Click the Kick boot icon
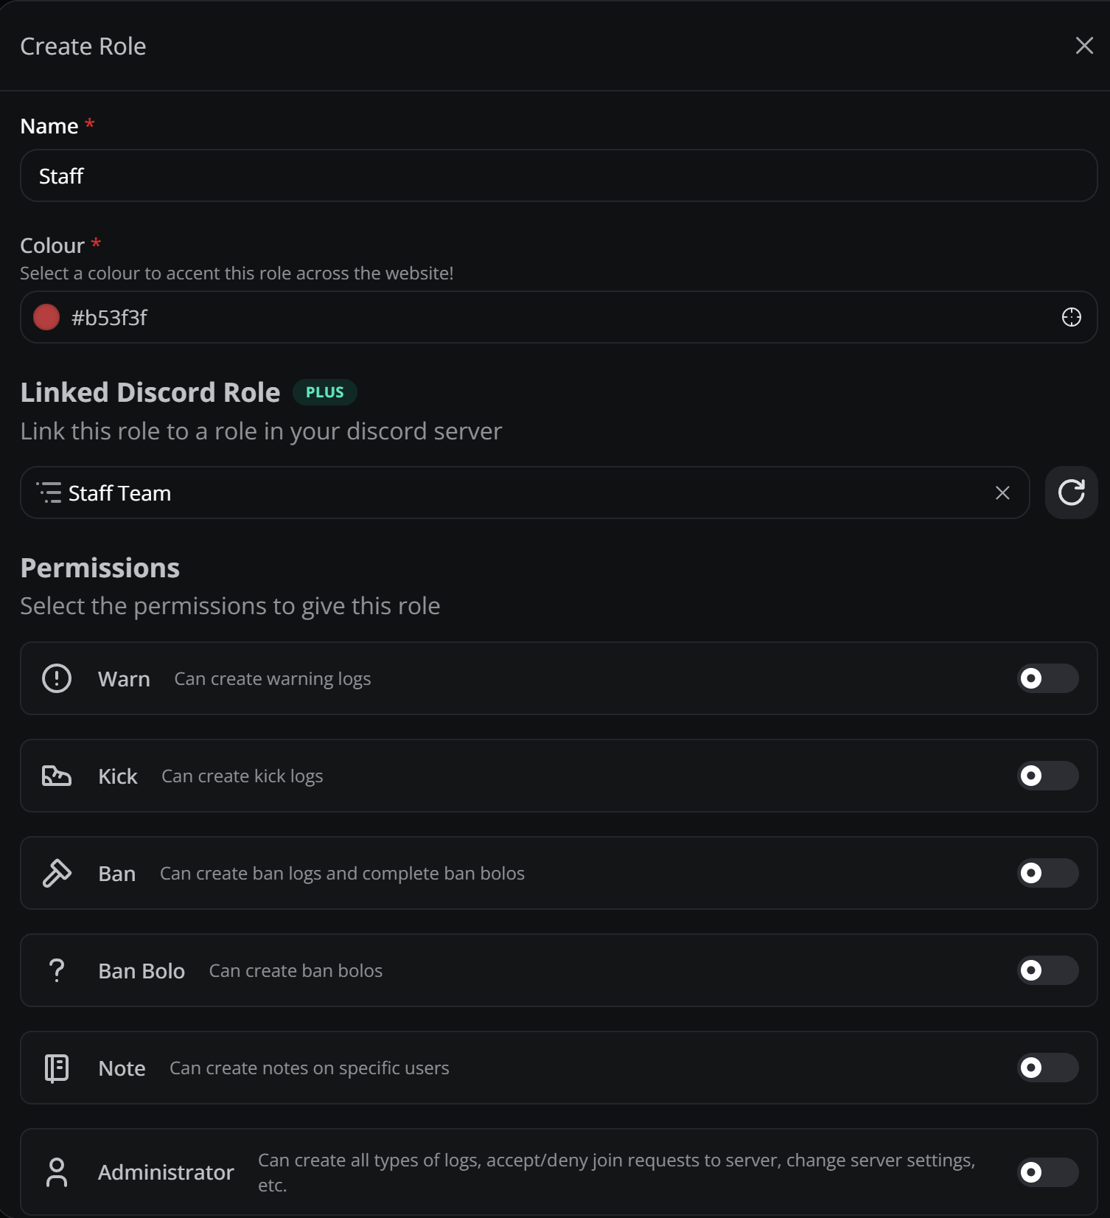 pyautogui.click(x=57, y=776)
